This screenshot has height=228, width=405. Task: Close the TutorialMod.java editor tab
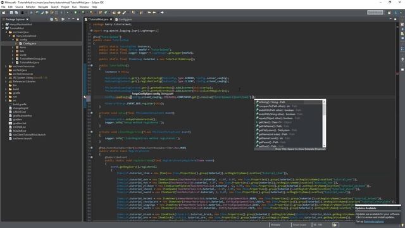111,20
